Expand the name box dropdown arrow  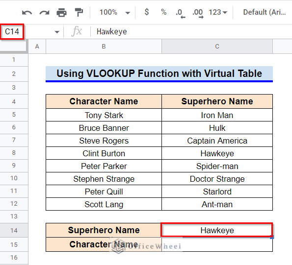(x=57, y=32)
